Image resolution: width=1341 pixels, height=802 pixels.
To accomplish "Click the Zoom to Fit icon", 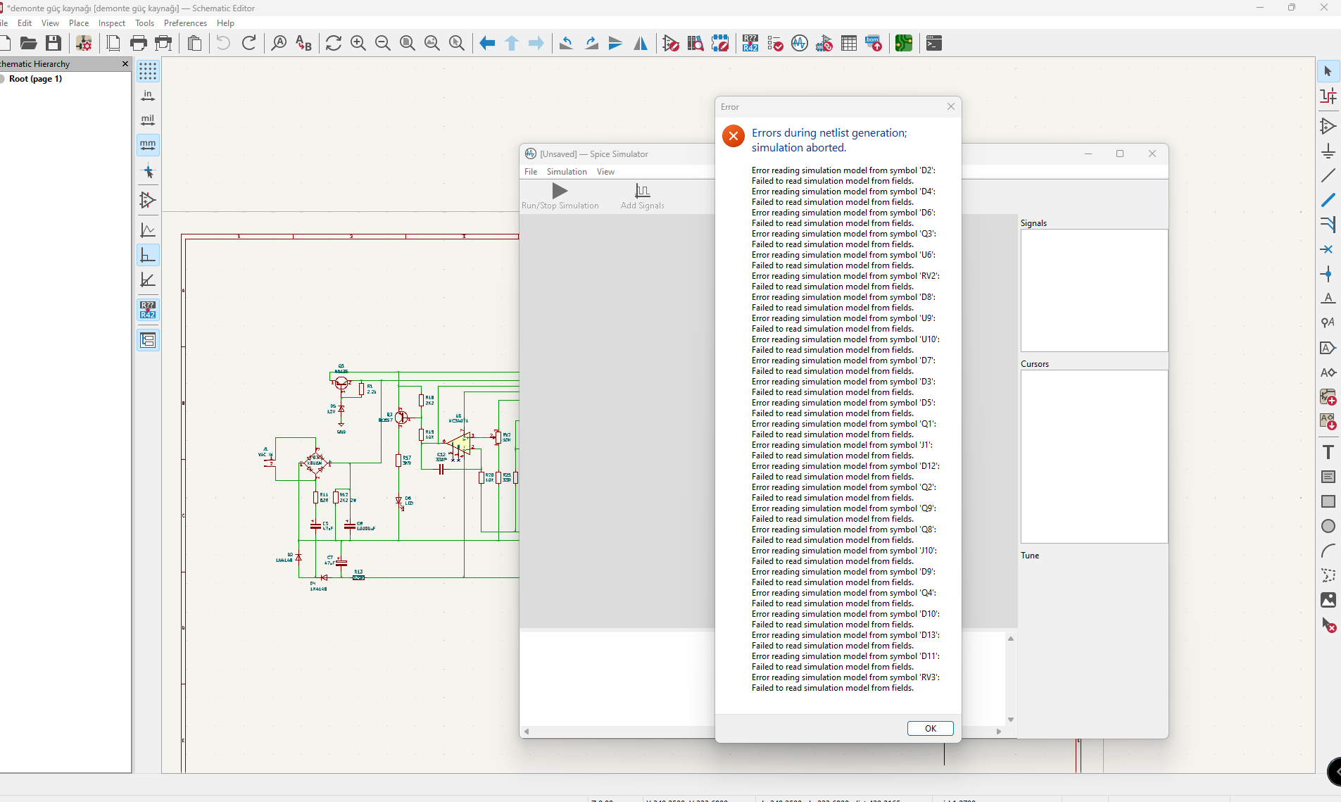I will (x=408, y=44).
